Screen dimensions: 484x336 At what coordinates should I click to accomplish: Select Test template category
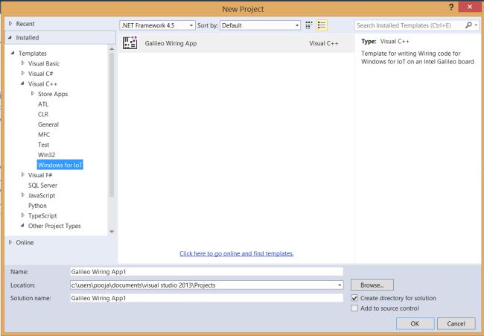(43, 145)
